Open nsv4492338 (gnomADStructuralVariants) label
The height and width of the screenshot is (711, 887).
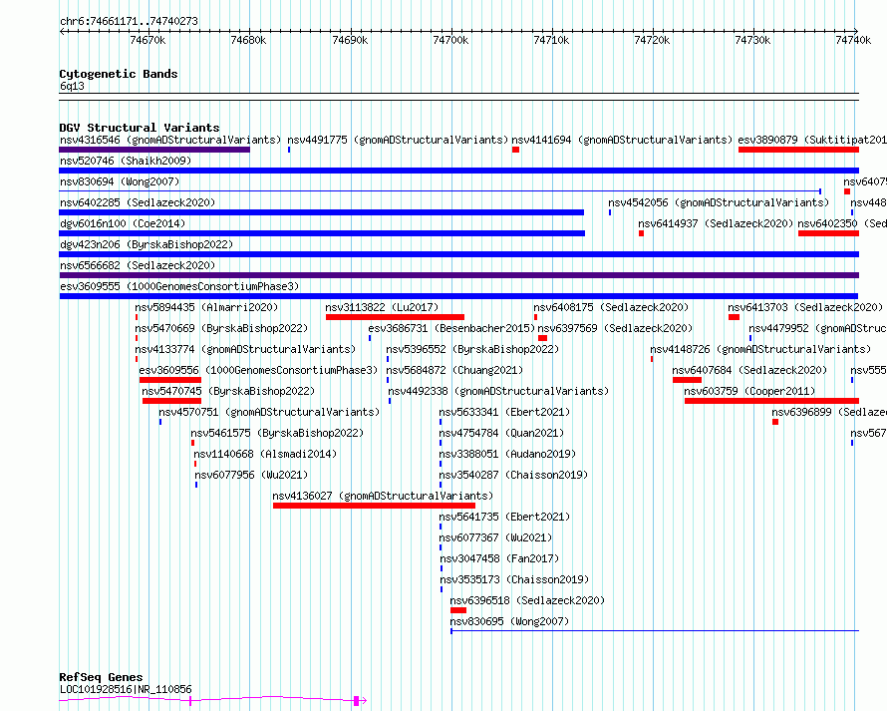(498, 391)
